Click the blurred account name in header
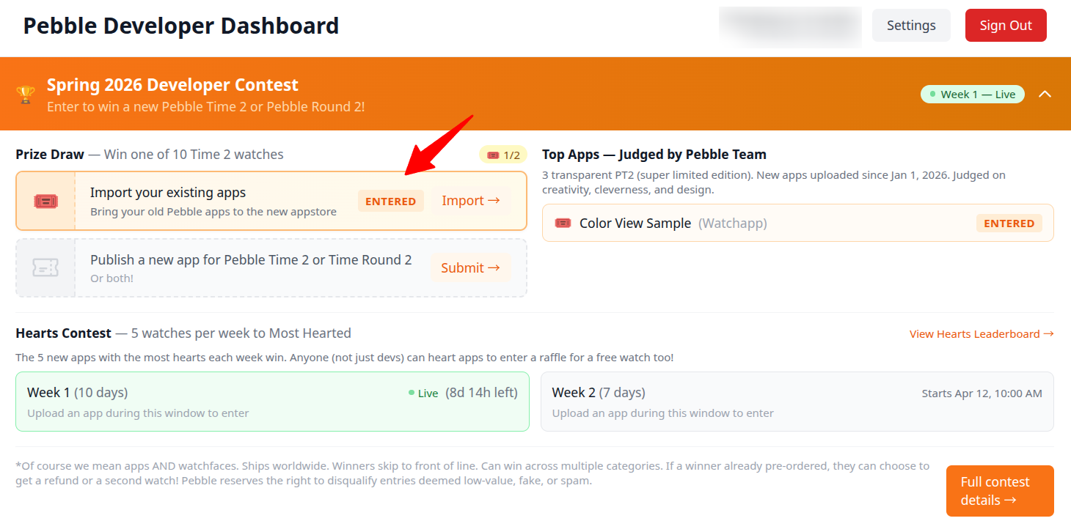The image size is (1071, 521). (x=790, y=26)
